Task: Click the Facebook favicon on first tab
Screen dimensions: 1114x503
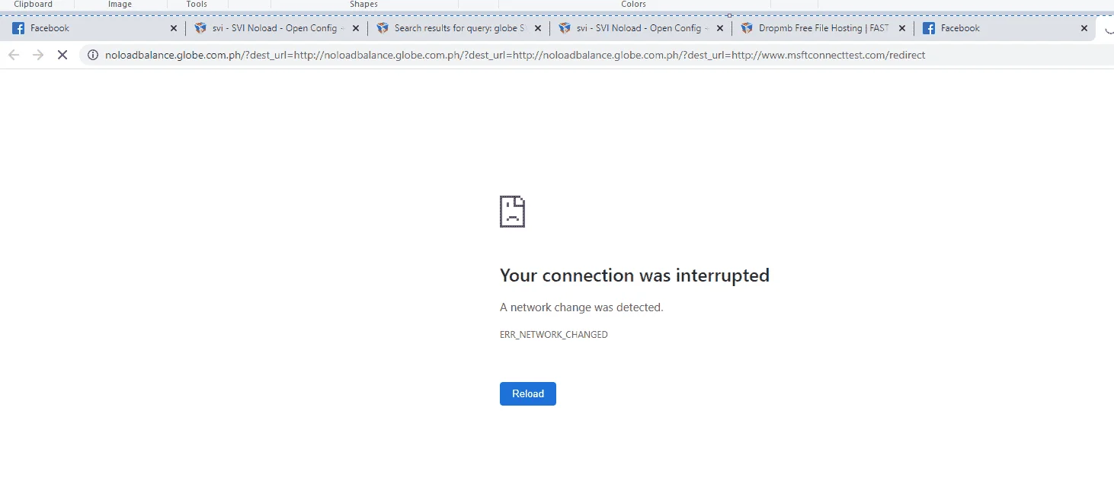Action: 18,28
